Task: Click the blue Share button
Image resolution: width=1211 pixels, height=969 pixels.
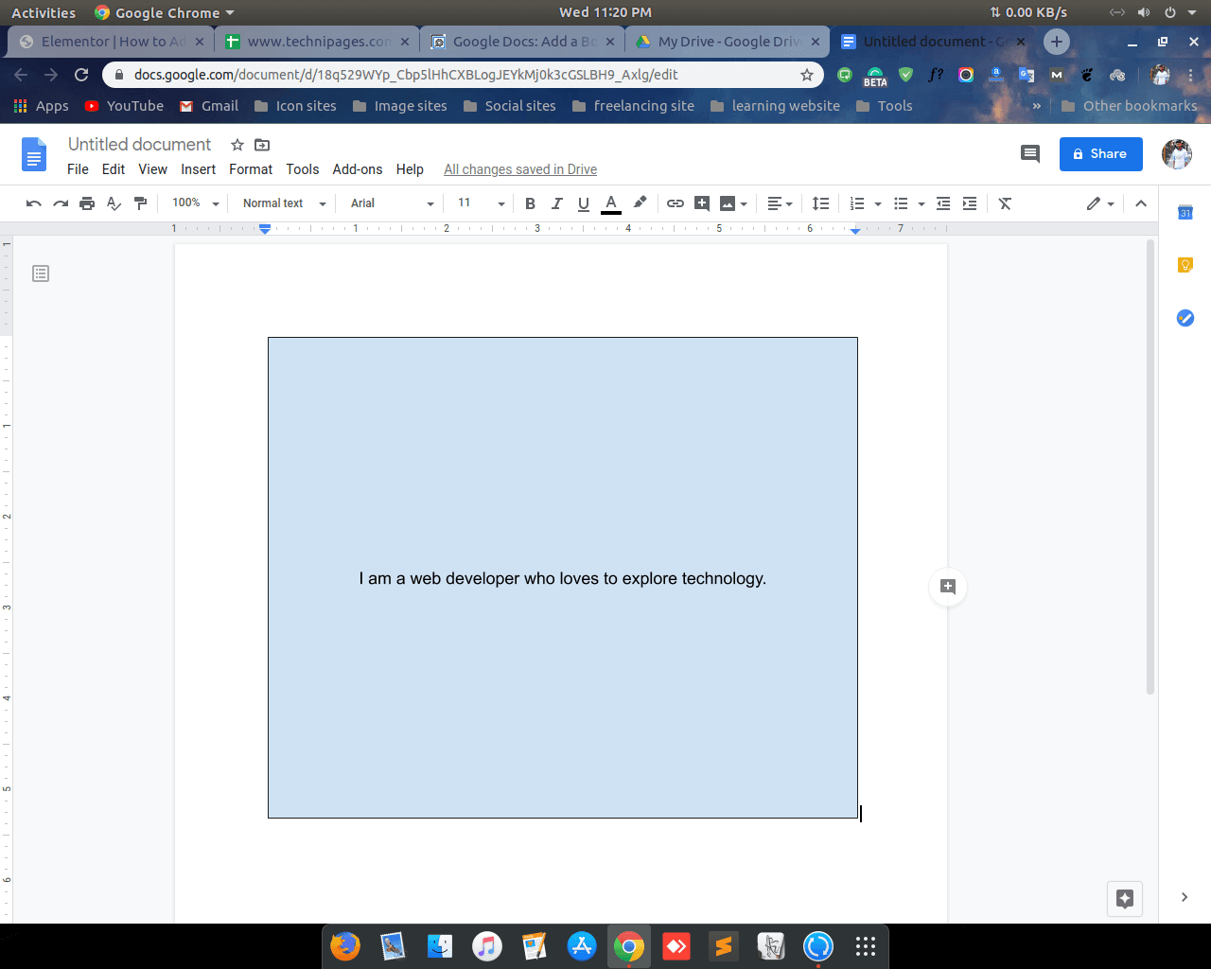Action: tap(1100, 153)
